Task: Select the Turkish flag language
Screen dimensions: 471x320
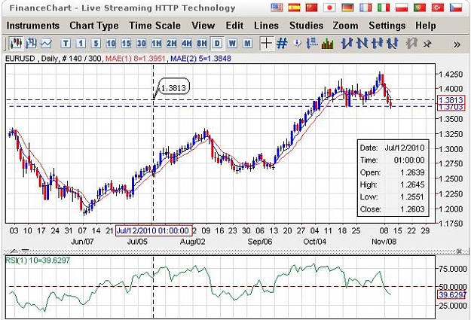Action: pyautogui.click(x=438, y=8)
